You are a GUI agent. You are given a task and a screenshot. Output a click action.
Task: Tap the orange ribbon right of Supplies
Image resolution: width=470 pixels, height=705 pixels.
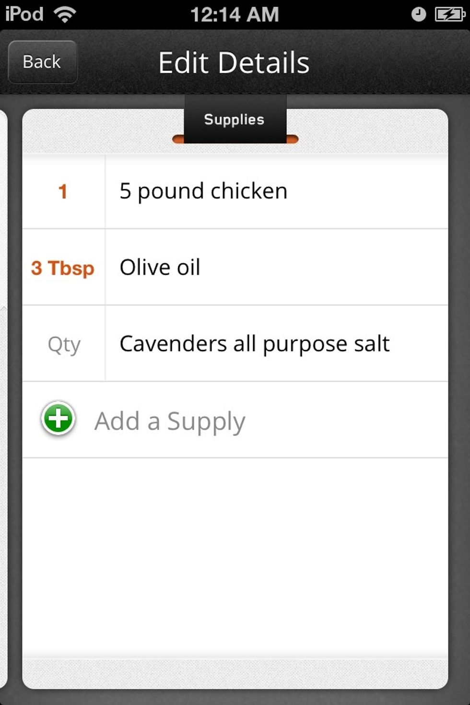coord(292,139)
